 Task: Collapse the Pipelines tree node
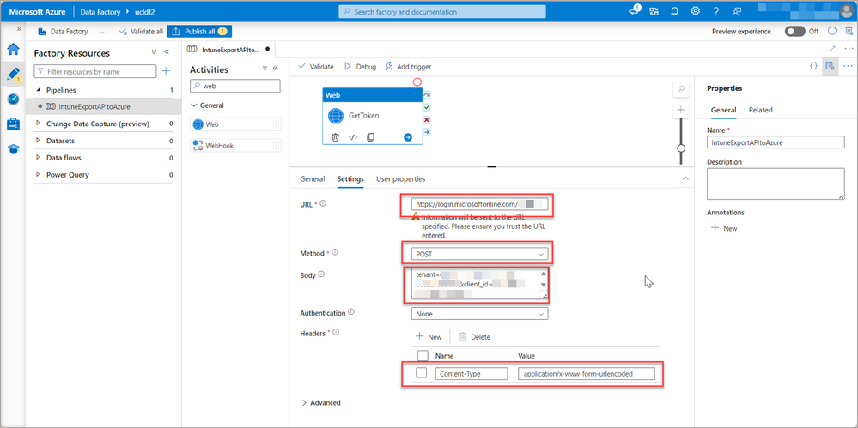tap(39, 90)
